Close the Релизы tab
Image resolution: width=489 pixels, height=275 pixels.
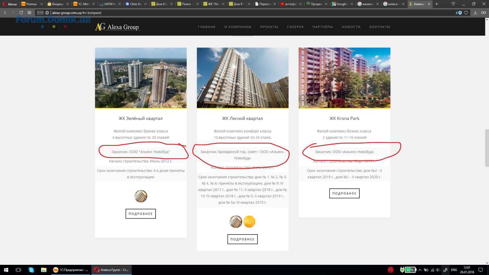tap(42, 4)
